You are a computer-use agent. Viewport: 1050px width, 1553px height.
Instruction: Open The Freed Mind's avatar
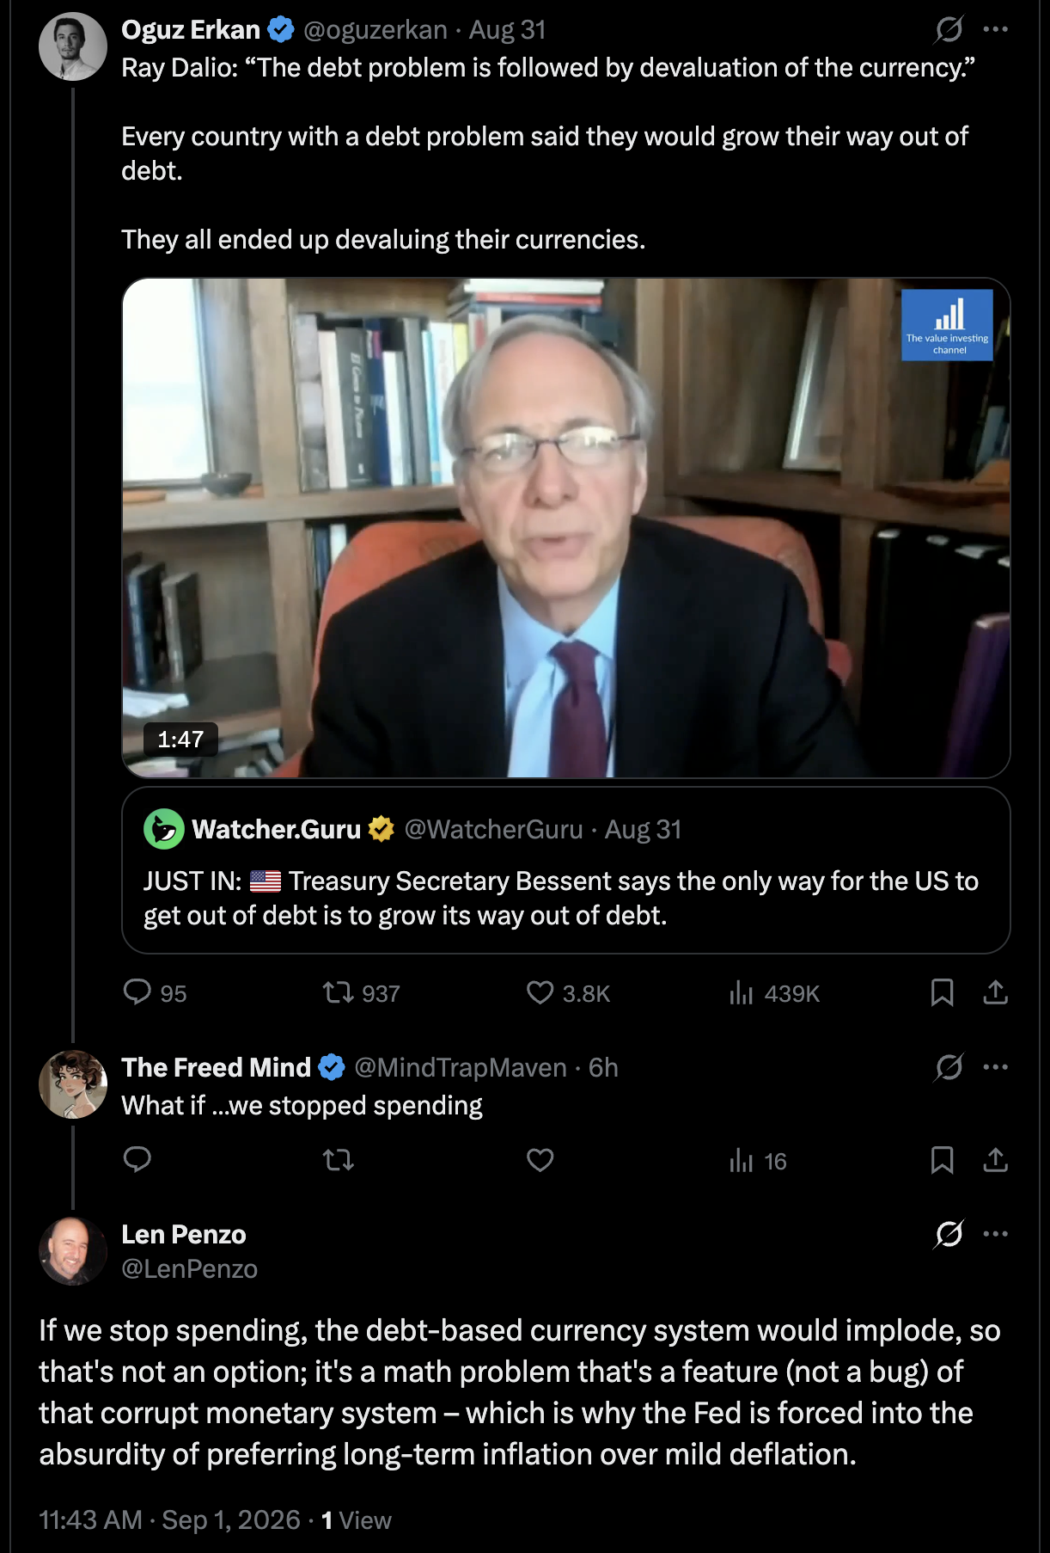tap(73, 1084)
